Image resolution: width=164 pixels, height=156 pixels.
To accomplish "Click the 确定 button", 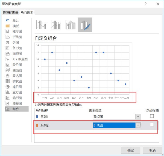I will 130,150.
